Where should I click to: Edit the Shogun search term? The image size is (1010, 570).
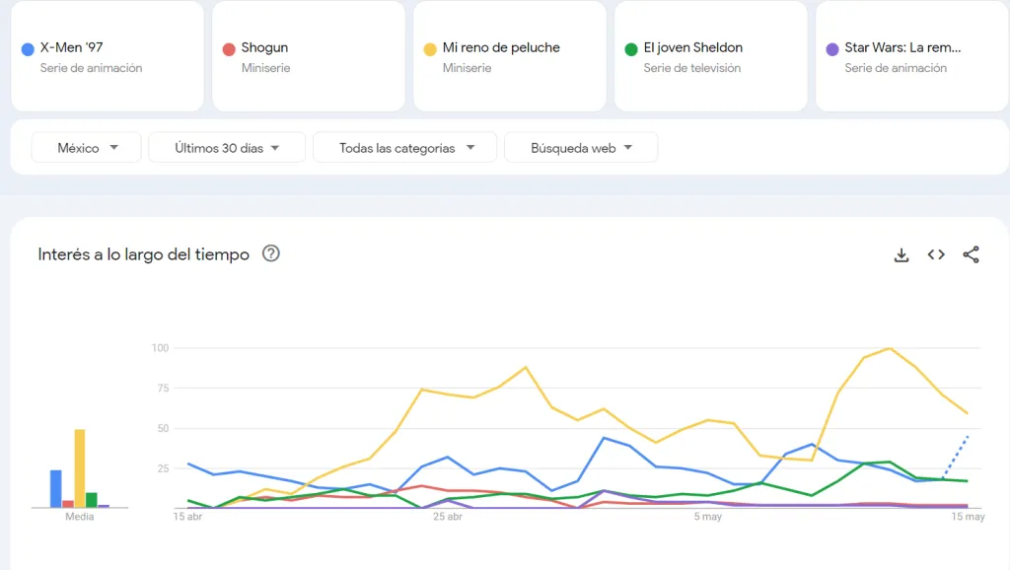point(308,56)
